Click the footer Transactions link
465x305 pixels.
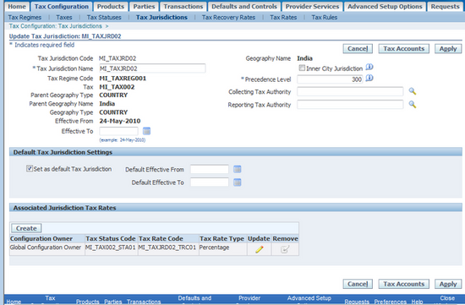[144, 302]
